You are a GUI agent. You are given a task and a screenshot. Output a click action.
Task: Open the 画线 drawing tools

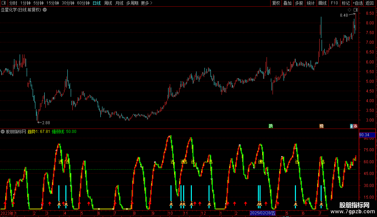pos(322,3)
